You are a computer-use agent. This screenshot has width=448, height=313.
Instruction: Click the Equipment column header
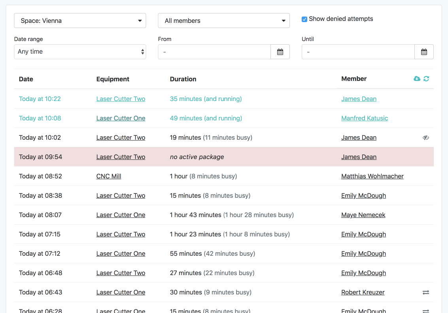coord(113,79)
